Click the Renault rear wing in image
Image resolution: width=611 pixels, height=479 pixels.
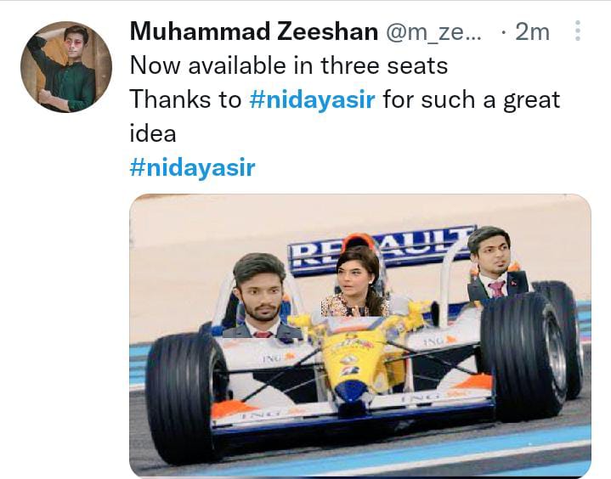382,249
